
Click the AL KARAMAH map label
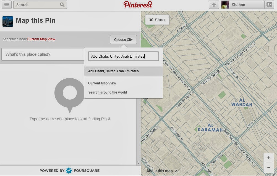210,128
